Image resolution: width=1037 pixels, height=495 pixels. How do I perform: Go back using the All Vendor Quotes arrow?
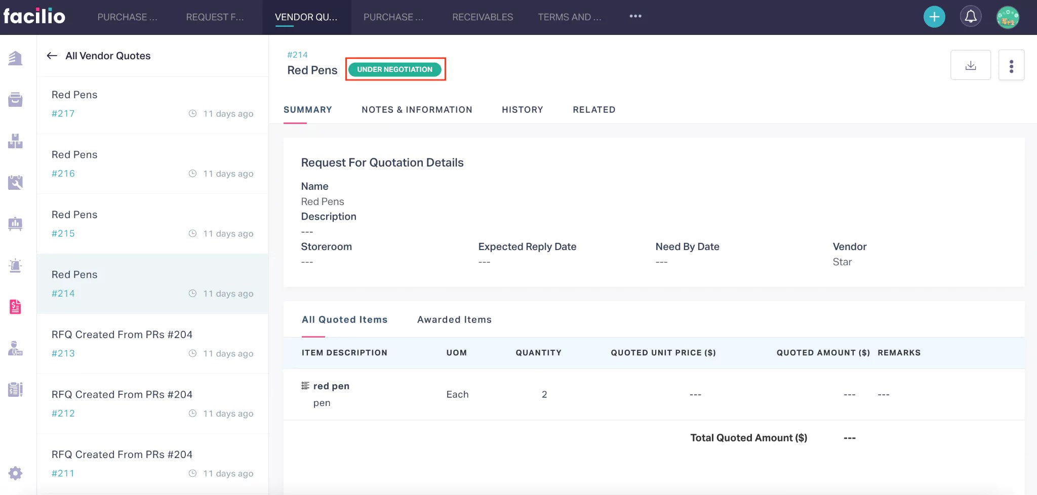tap(52, 56)
